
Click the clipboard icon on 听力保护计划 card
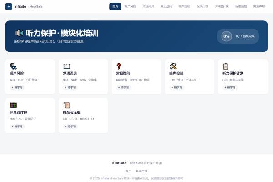point(226,66)
